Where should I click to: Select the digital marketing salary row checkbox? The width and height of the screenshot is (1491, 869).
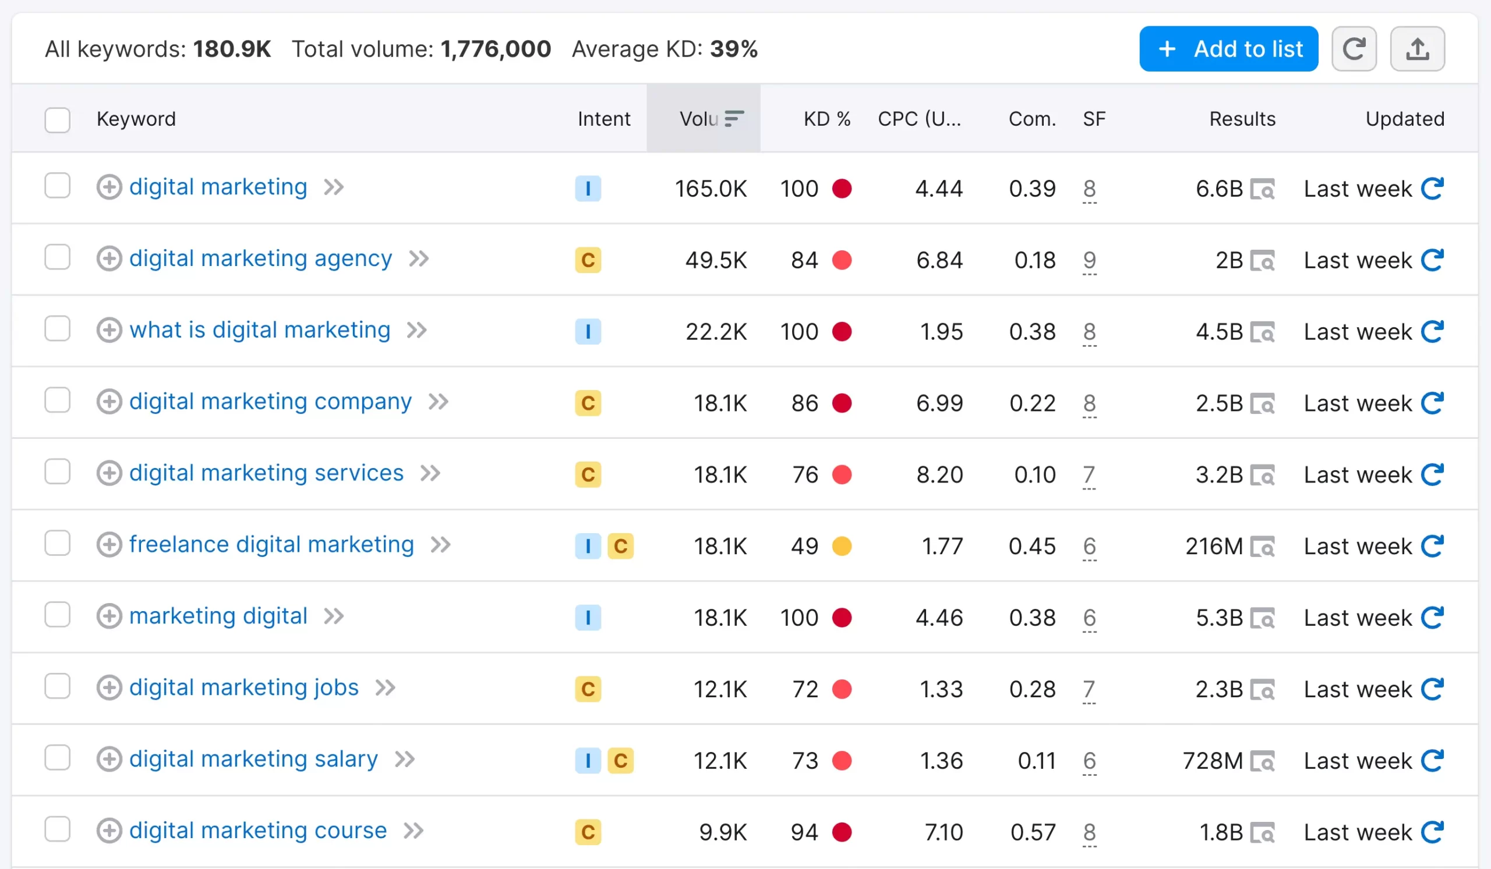click(x=58, y=758)
